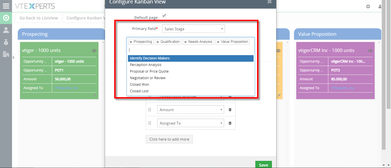
Task: Click the green Save button
Action: coord(263,165)
